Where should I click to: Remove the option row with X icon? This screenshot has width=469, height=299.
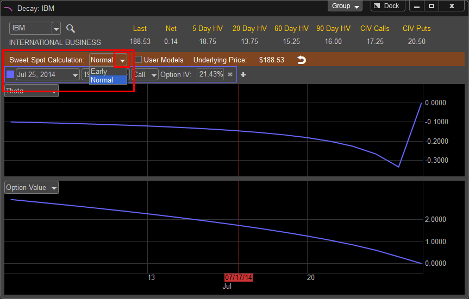click(230, 74)
